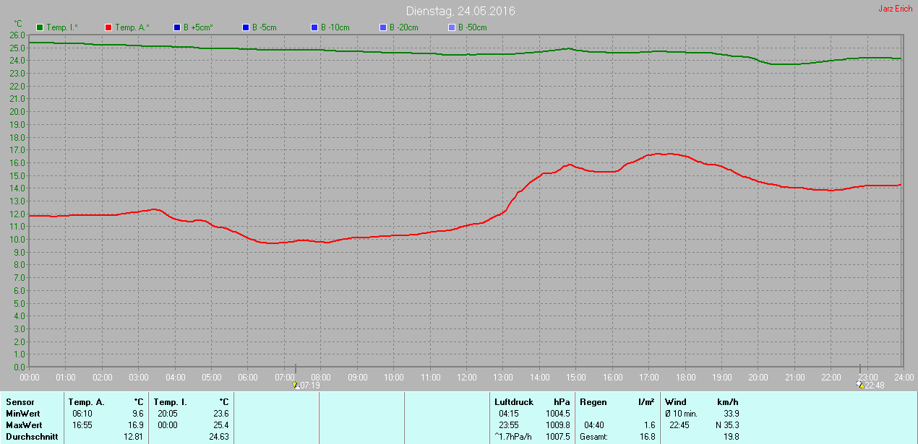The width and height of the screenshot is (918, 444).
Task: Click the B -20cm legend color square
Action: click(383, 27)
